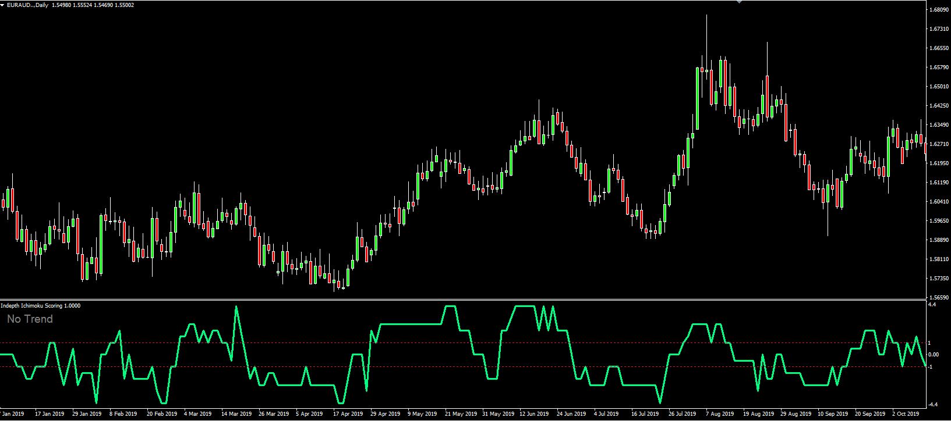Select the red dotted level 1 line

tap(463, 343)
